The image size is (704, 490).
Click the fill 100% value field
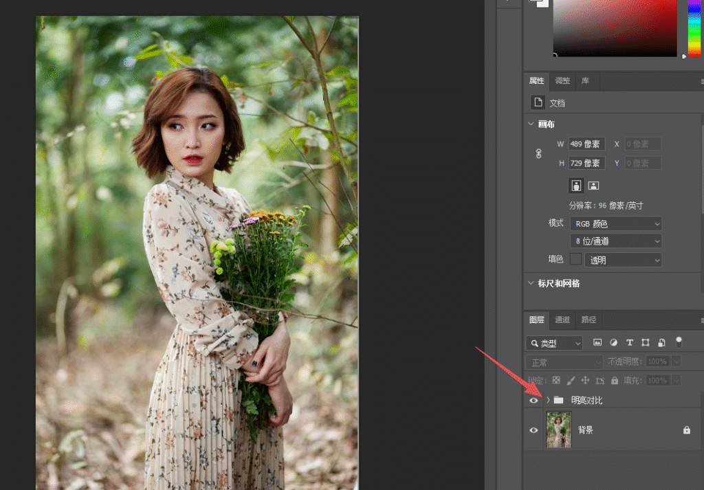[x=658, y=381]
